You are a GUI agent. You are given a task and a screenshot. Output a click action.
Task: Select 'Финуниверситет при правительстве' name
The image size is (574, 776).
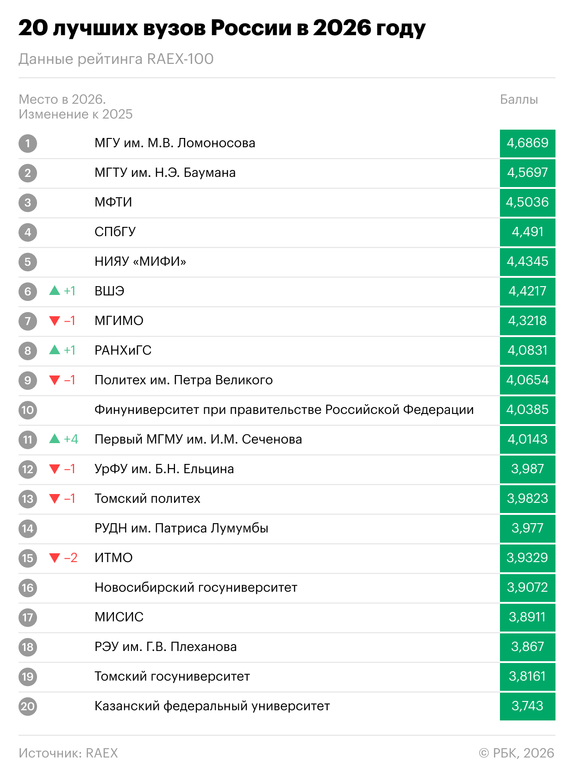pyautogui.click(x=284, y=410)
